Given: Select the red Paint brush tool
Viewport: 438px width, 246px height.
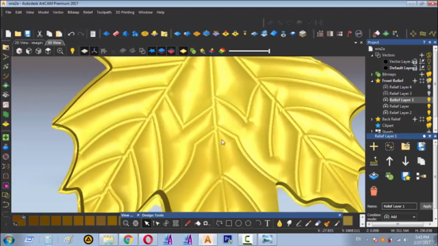Looking at the screenshot, I should coord(188,223).
